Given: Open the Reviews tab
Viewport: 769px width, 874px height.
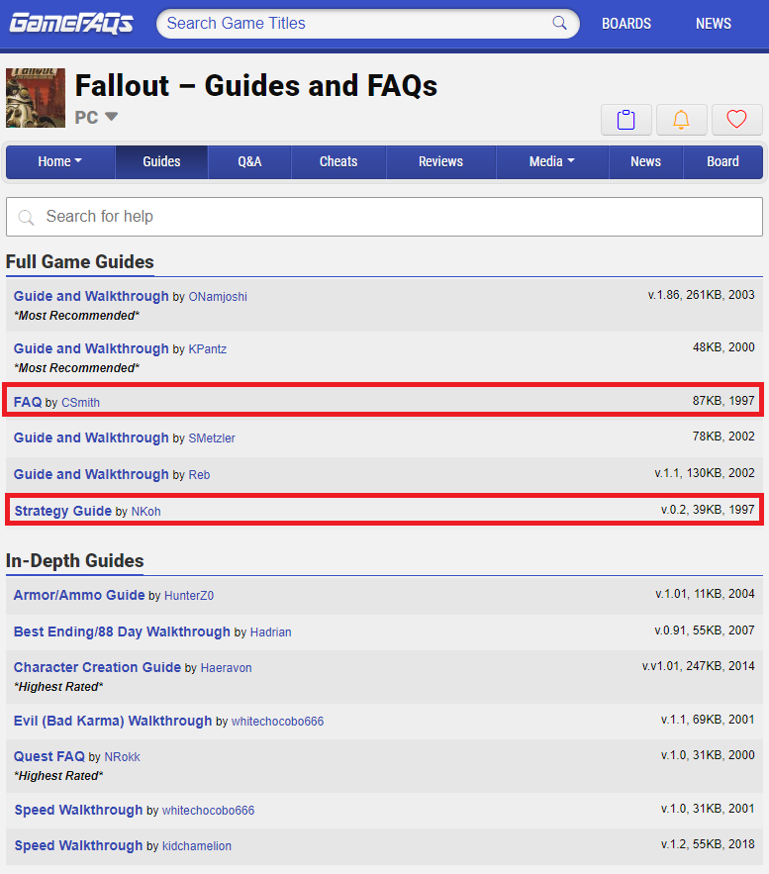Looking at the screenshot, I should coord(440,161).
